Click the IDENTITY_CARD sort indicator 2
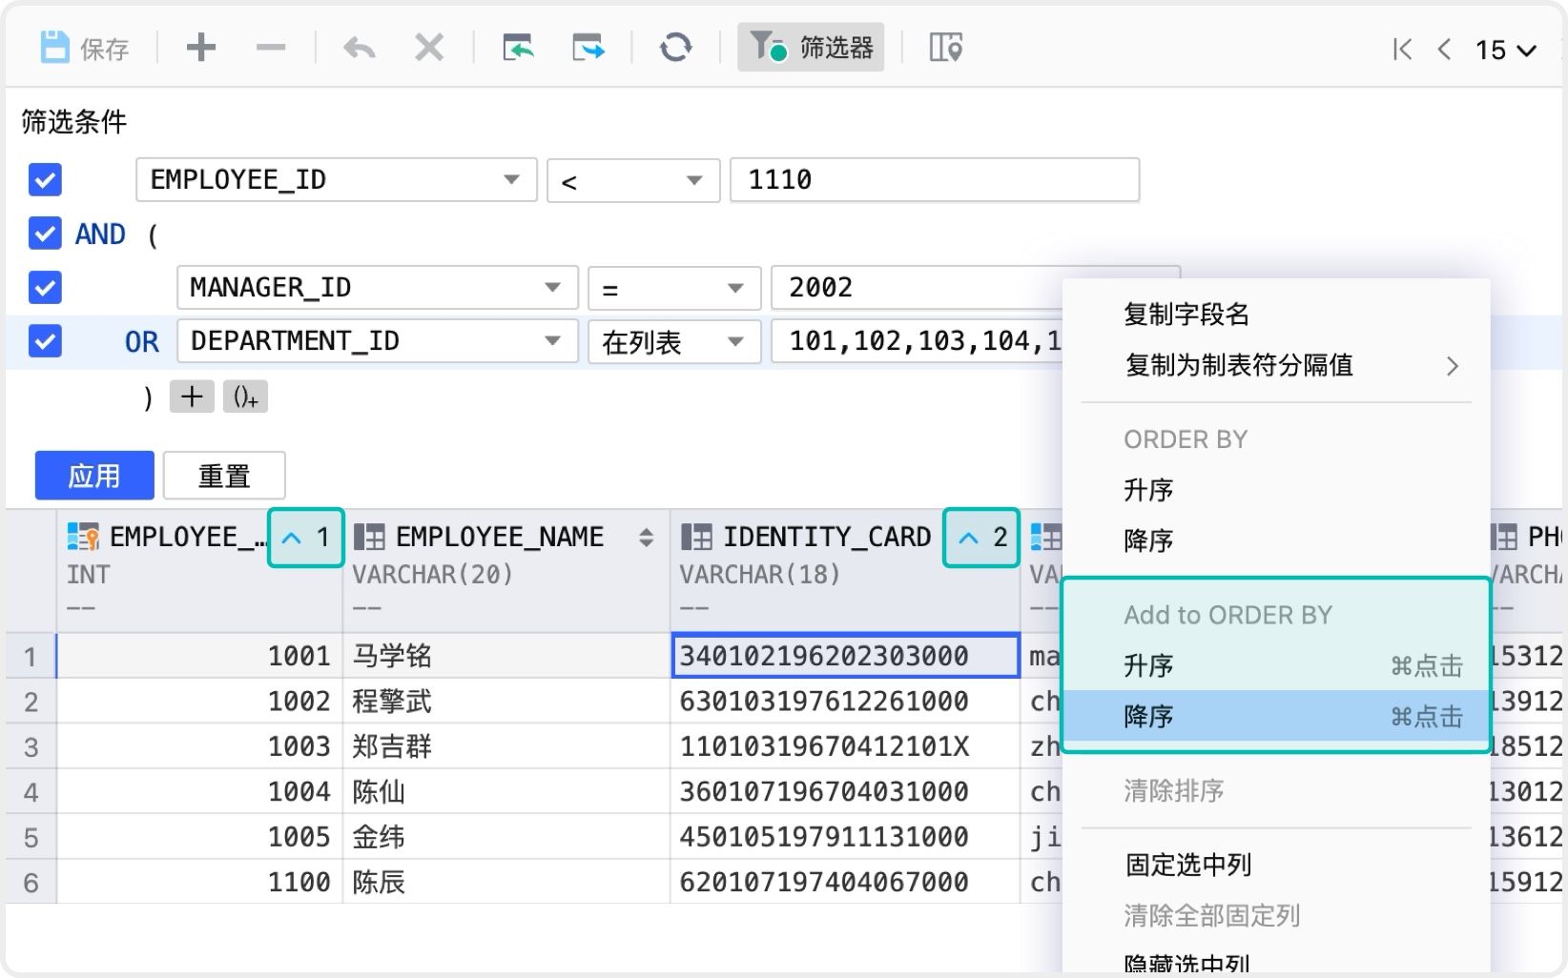The image size is (1568, 978). 981,538
